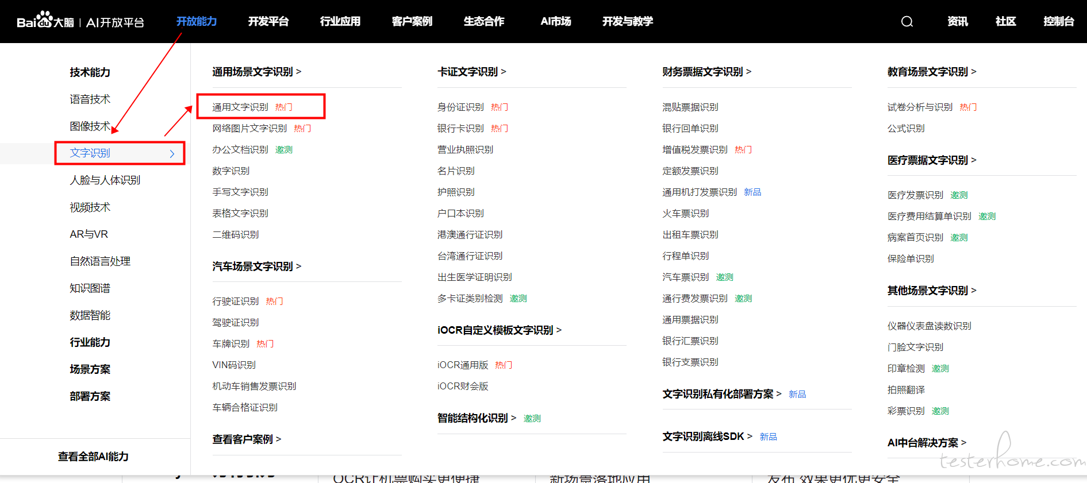This screenshot has width=1087, height=483.
Task: Open 医疗发票识别 link
Action: click(x=915, y=195)
